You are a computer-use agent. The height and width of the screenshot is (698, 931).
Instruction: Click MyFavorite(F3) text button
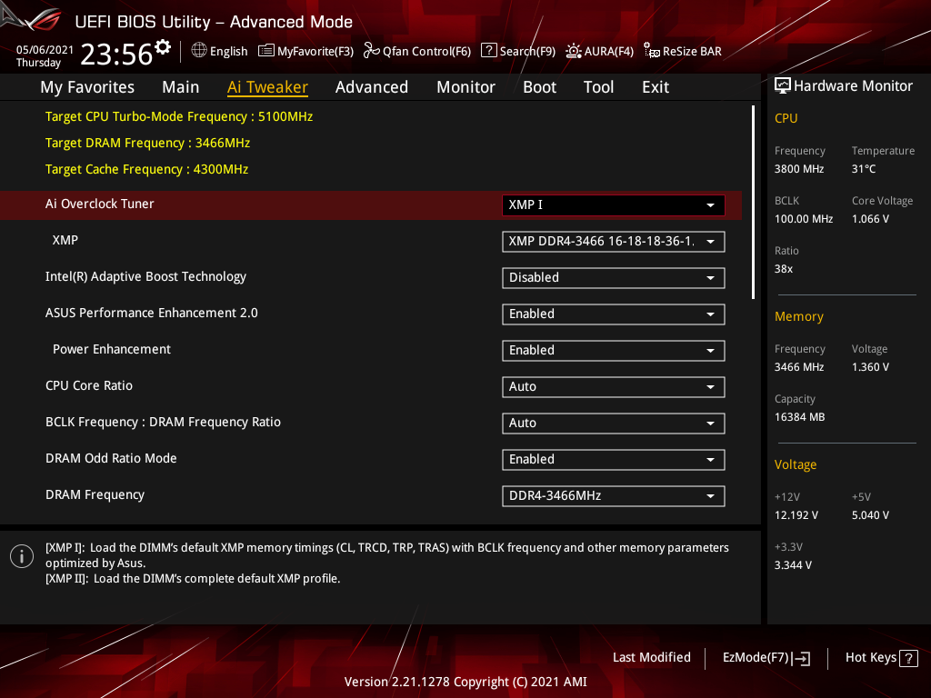click(315, 51)
